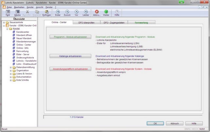Click Anwendungsplattform aktualisieren button
210x132 pixels.
pos(70,69)
